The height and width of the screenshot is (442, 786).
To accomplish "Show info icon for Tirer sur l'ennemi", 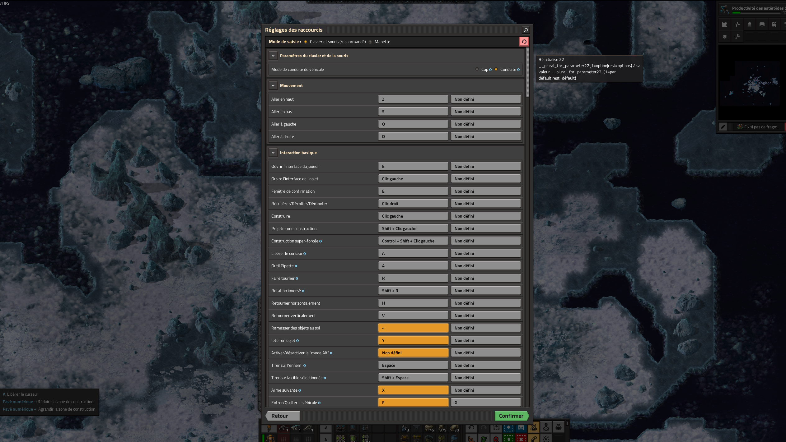I will click(x=305, y=366).
